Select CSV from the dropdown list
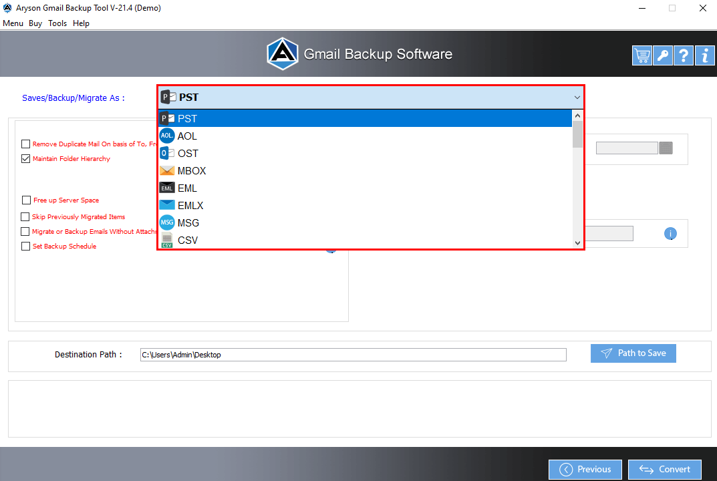 (365, 240)
